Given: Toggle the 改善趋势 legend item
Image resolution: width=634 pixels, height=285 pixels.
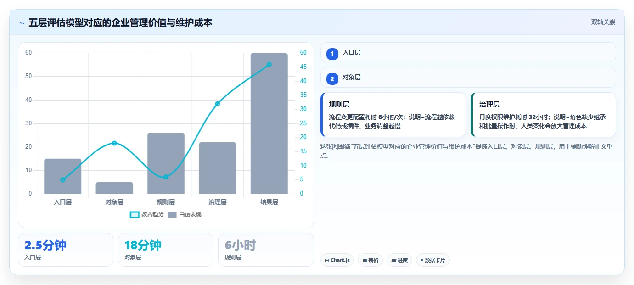Looking at the screenshot, I should pyautogui.click(x=147, y=214).
